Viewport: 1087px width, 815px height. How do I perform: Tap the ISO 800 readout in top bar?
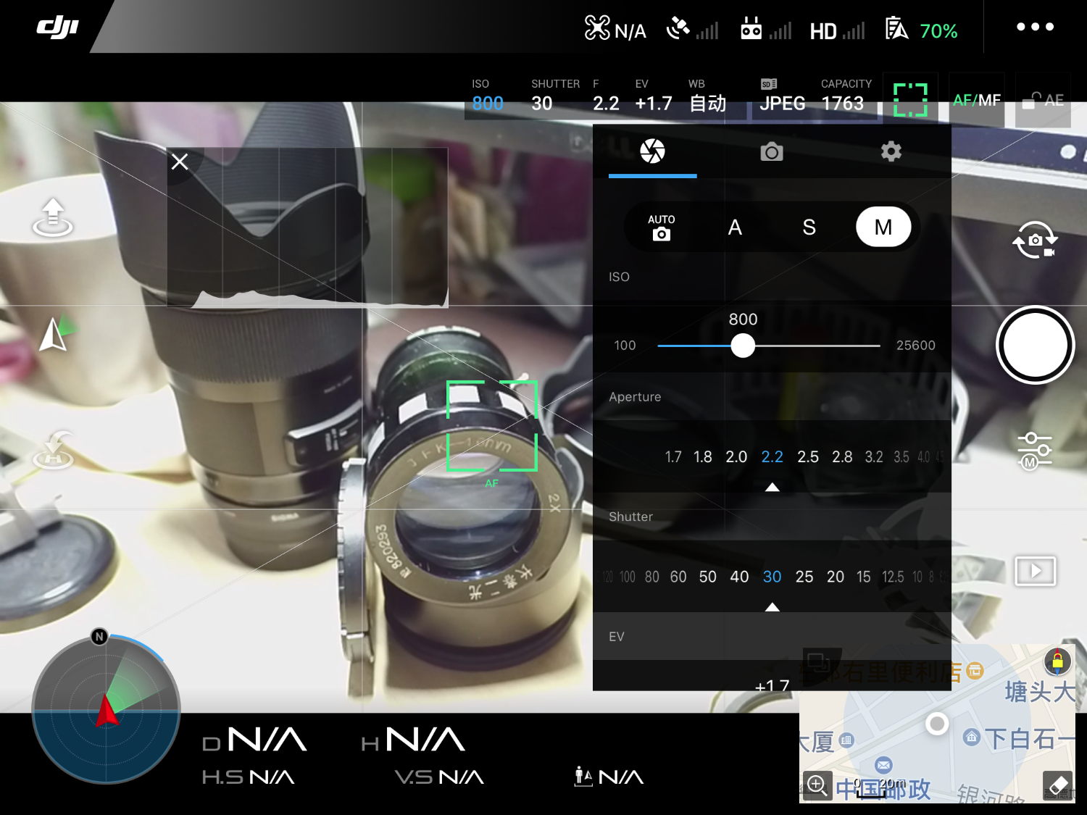[488, 96]
